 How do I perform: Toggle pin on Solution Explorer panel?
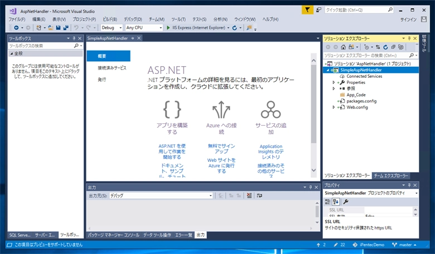pos(409,38)
